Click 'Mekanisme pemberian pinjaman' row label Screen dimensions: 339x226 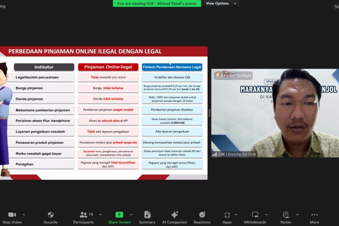[x=43, y=110]
